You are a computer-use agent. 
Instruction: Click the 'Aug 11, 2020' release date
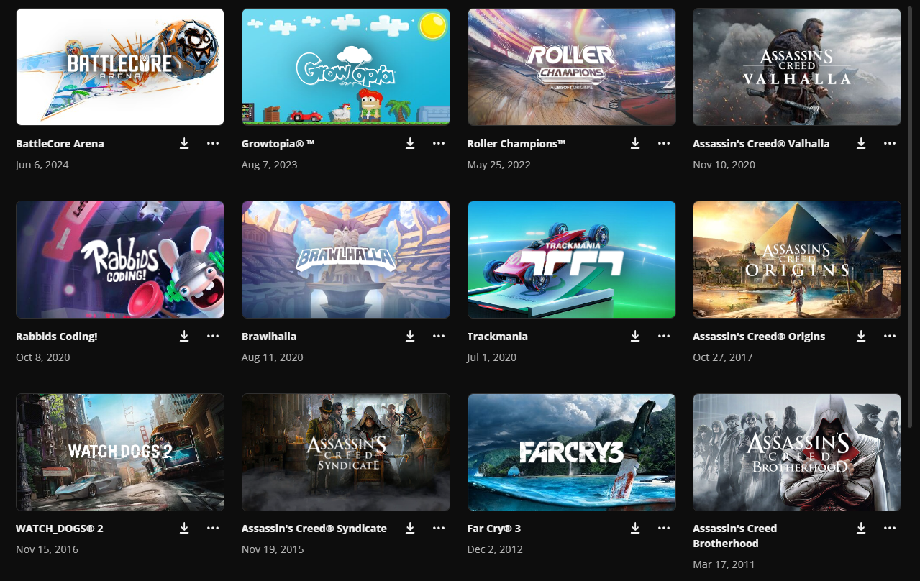[273, 357]
